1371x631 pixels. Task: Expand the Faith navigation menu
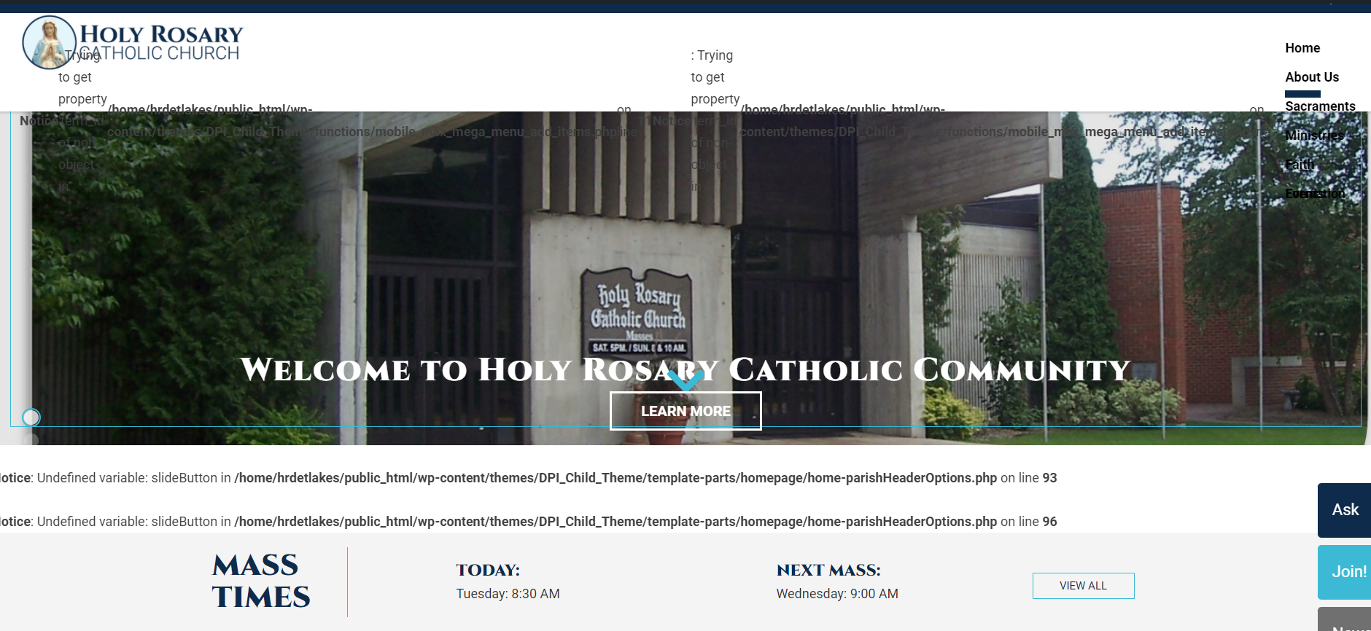coord(1299,165)
